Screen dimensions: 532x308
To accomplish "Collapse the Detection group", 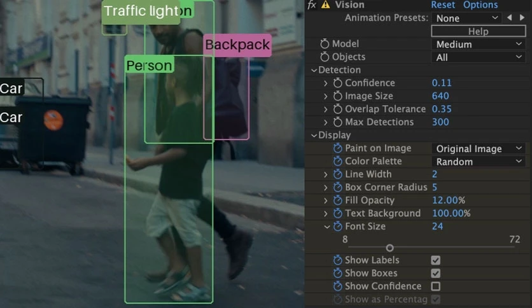I will pos(314,70).
